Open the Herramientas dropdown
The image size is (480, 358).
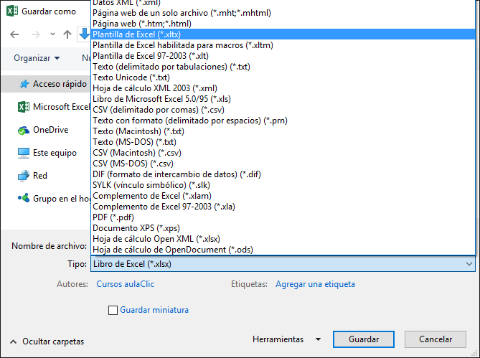pyautogui.click(x=287, y=339)
